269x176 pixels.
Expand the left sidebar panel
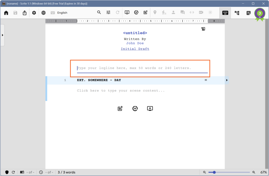3,35
